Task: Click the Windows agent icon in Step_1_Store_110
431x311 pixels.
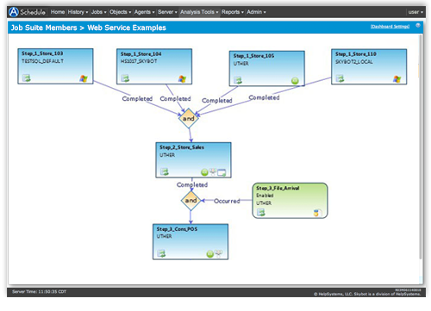Action: (x=397, y=79)
